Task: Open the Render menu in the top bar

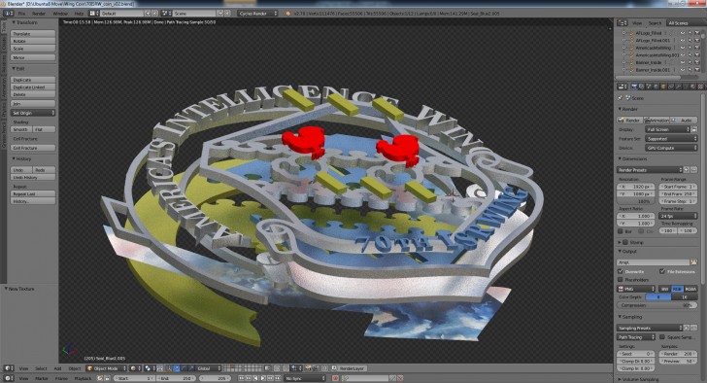Action: point(39,14)
